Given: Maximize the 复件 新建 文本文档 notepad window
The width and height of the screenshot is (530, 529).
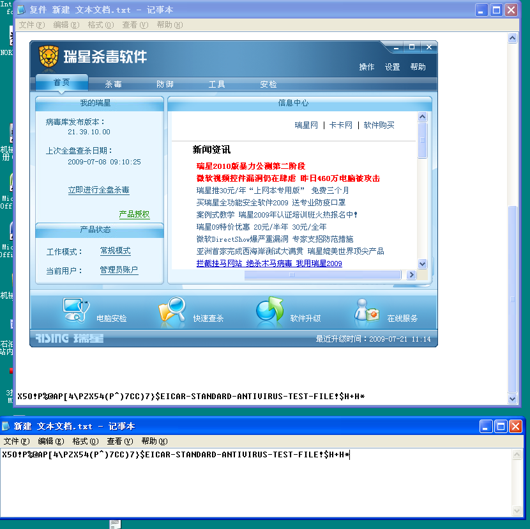Looking at the screenshot, I should pos(496,10).
